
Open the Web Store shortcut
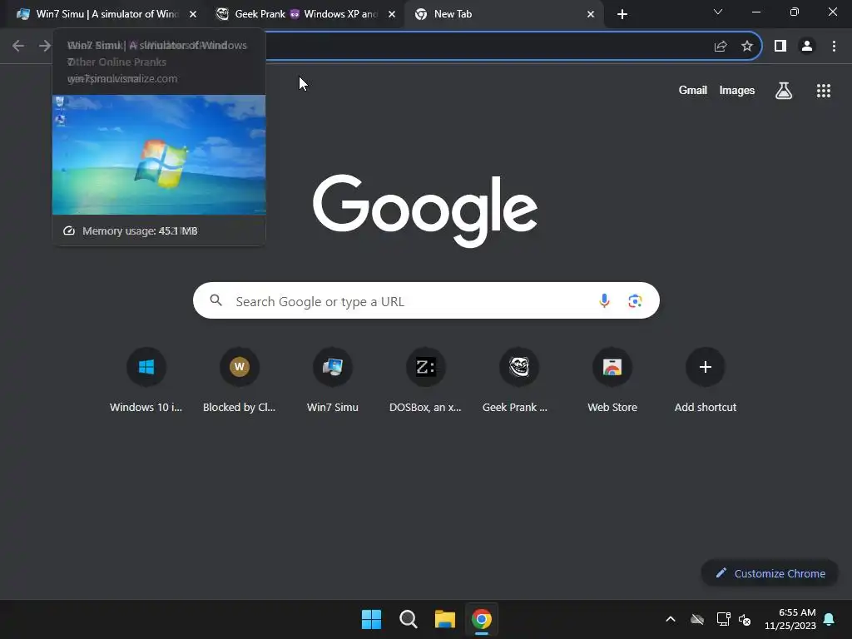click(x=612, y=380)
